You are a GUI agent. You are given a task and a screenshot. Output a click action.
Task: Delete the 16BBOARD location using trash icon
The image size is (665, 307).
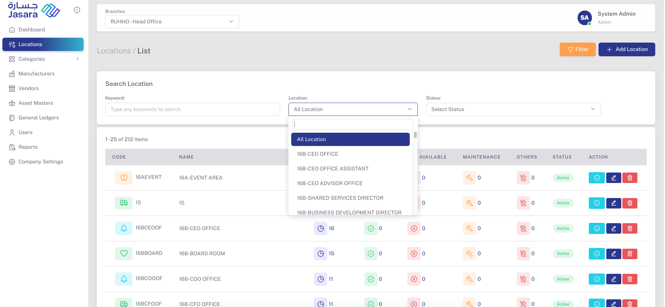630,254
